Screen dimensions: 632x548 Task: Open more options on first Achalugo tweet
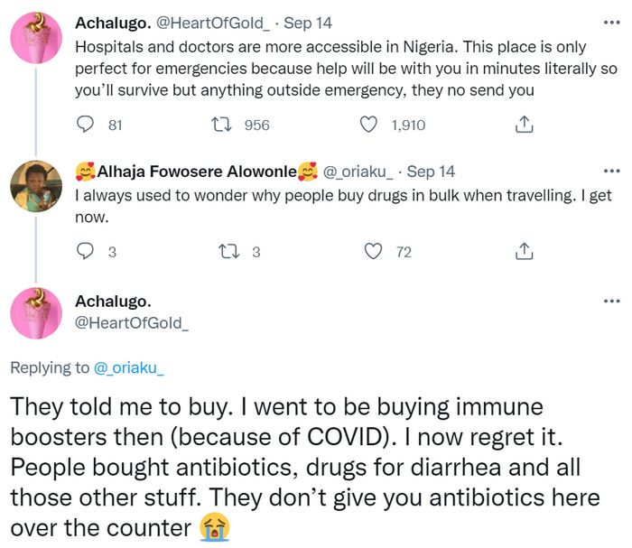point(611,23)
